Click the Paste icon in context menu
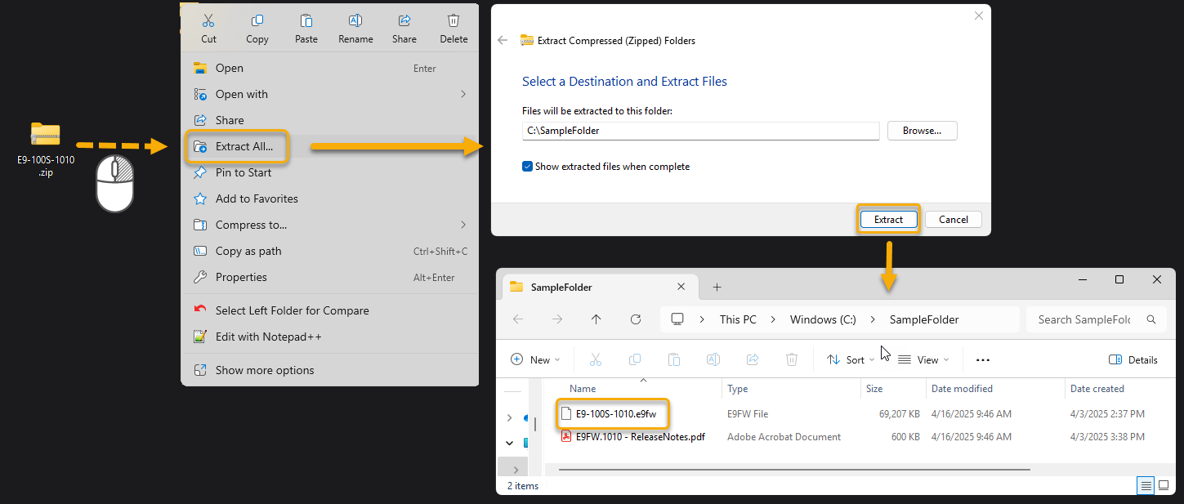Viewport: 1184px width, 504px height. point(306,21)
